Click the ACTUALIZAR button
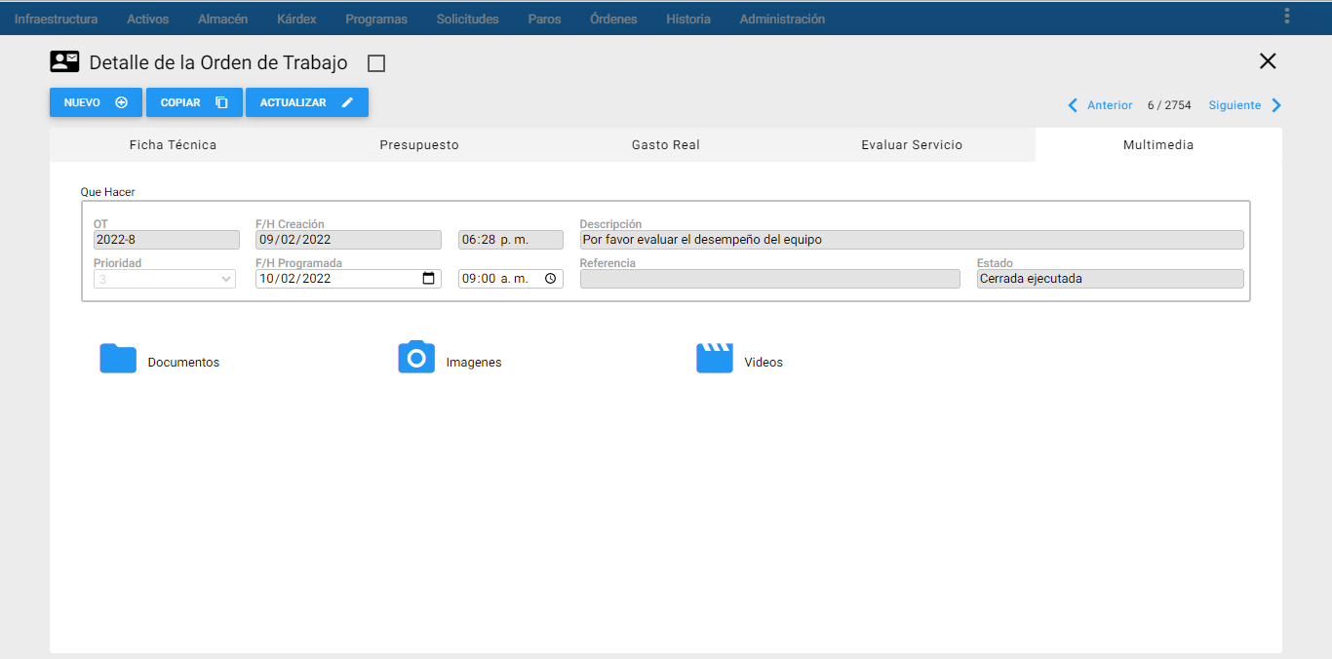1332x659 pixels. 307,102
